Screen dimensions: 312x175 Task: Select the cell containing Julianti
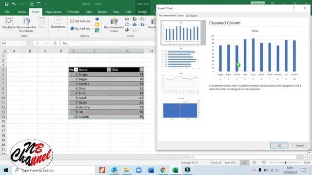point(94,117)
